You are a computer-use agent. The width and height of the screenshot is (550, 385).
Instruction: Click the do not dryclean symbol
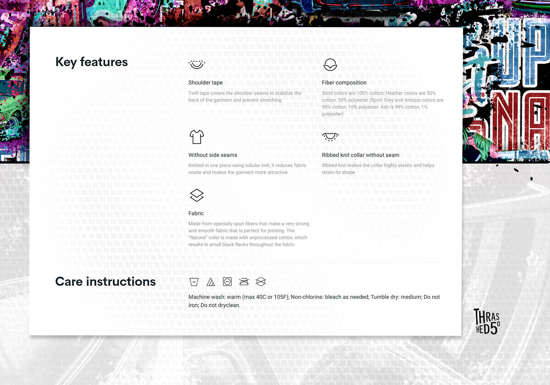click(261, 282)
